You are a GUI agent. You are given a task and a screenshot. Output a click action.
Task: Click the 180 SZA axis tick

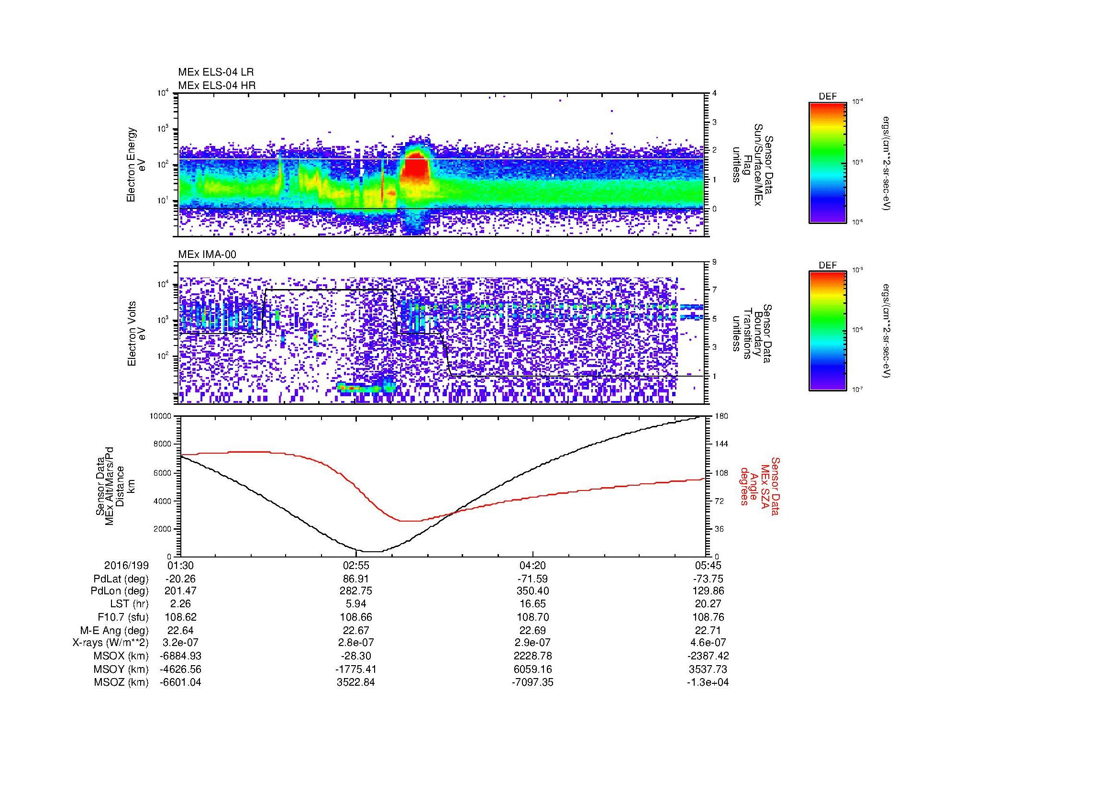pos(721,416)
